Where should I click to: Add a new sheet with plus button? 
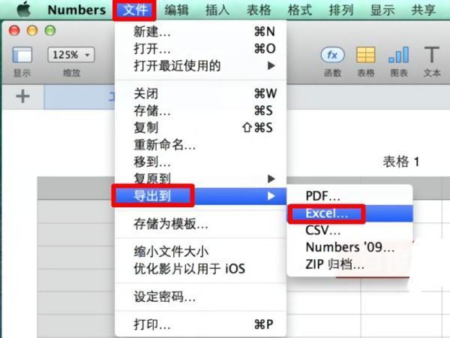(x=22, y=96)
